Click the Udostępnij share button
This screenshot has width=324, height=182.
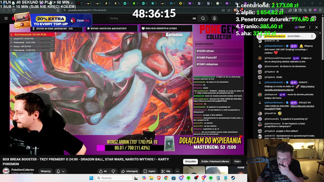pyautogui.click(x=129, y=171)
